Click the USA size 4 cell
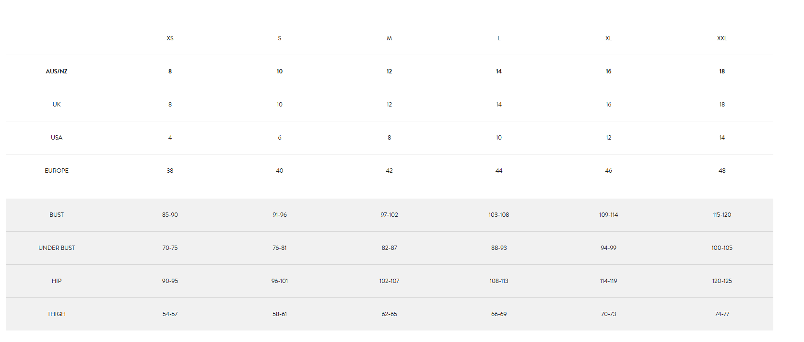Image resolution: width=804 pixels, height=342 pixels. click(x=170, y=138)
